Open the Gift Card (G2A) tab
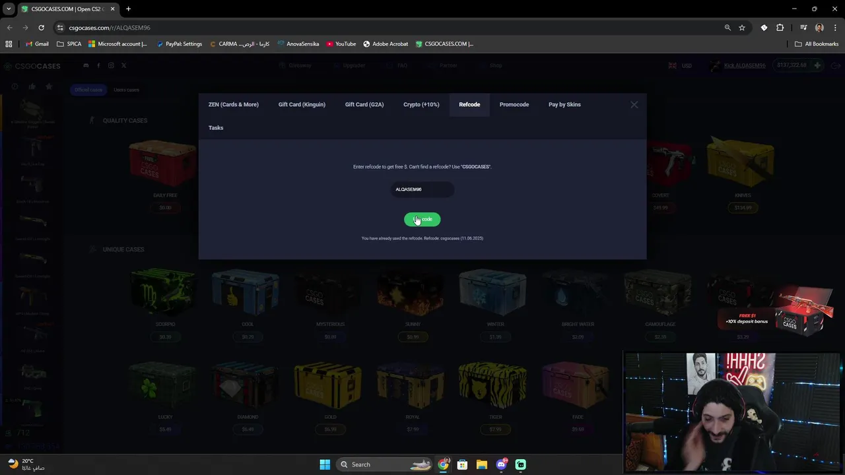Viewport: 845px width, 475px height. click(364, 104)
